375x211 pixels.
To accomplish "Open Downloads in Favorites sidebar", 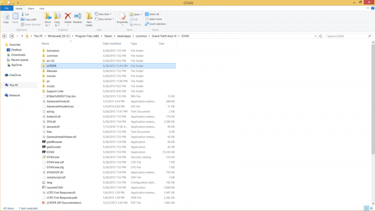I will click(x=16, y=55).
